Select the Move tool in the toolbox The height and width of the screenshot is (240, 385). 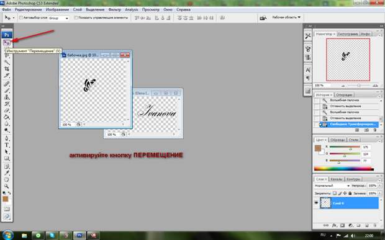click(x=7, y=43)
